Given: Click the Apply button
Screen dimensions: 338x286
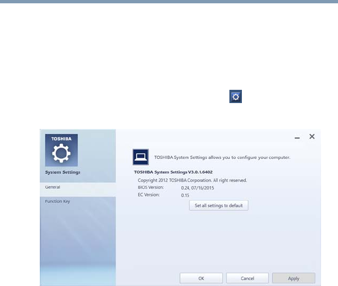Looking at the screenshot, I should click(x=294, y=278).
